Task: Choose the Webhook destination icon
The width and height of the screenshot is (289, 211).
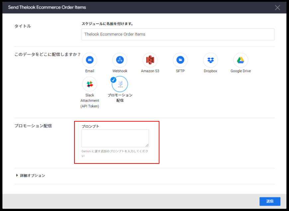Action: 120,60
